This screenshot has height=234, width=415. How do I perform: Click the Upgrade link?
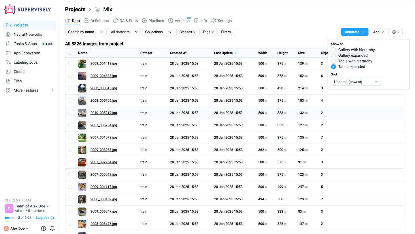(x=43, y=218)
